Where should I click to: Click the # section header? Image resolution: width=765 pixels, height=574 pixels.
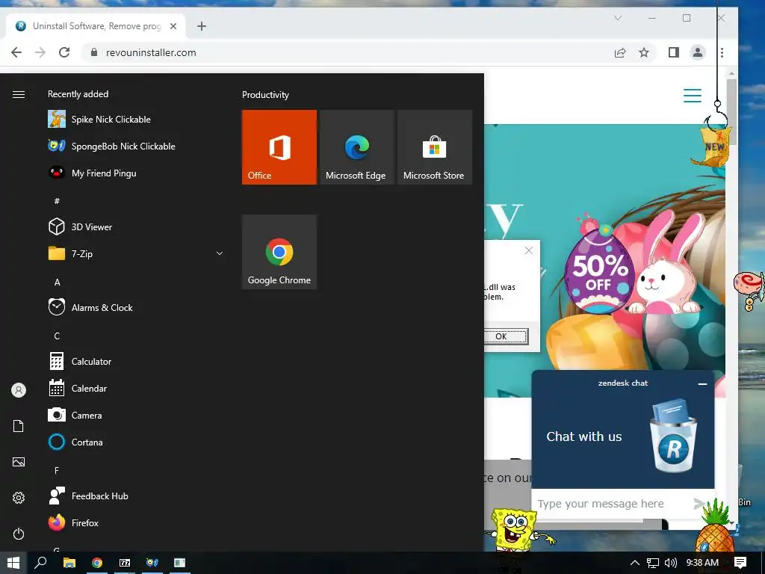(x=57, y=201)
